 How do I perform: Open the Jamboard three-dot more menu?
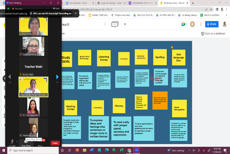[x=201, y=24]
